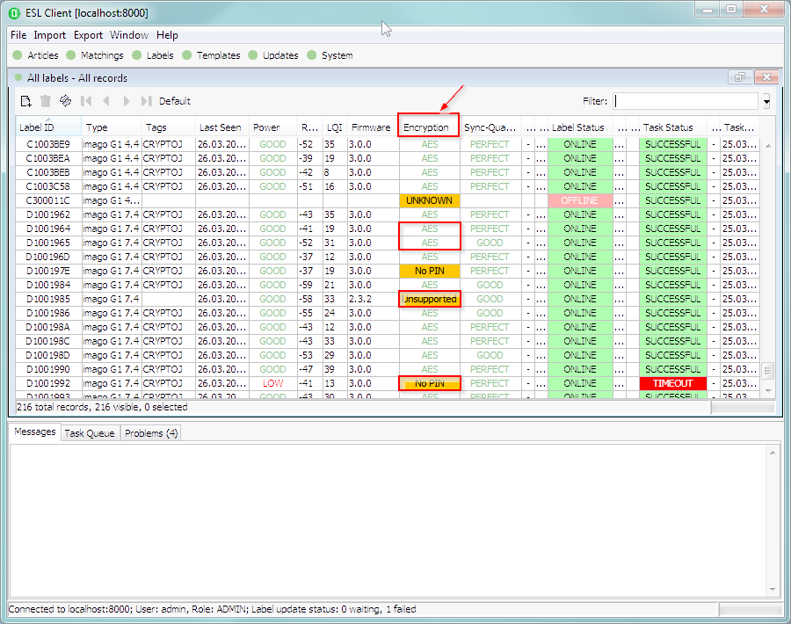
Task: Click No PIN cell in D100197E row
Action: [429, 271]
